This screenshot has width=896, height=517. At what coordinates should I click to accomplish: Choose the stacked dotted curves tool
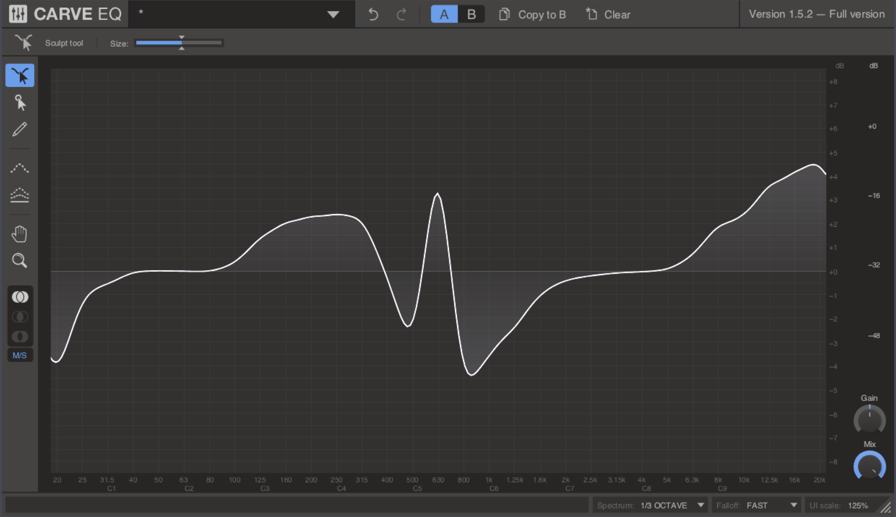(20, 195)
